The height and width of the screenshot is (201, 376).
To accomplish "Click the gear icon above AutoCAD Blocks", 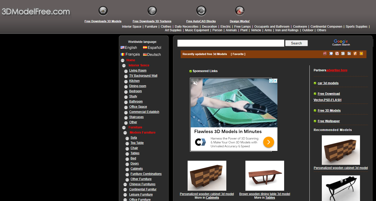I will click(201, 11).
